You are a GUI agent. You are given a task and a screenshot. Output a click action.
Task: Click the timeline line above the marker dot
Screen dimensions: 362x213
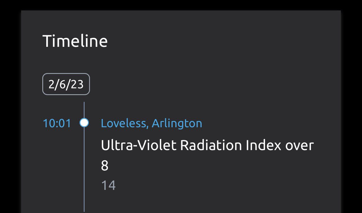point(84,110)
